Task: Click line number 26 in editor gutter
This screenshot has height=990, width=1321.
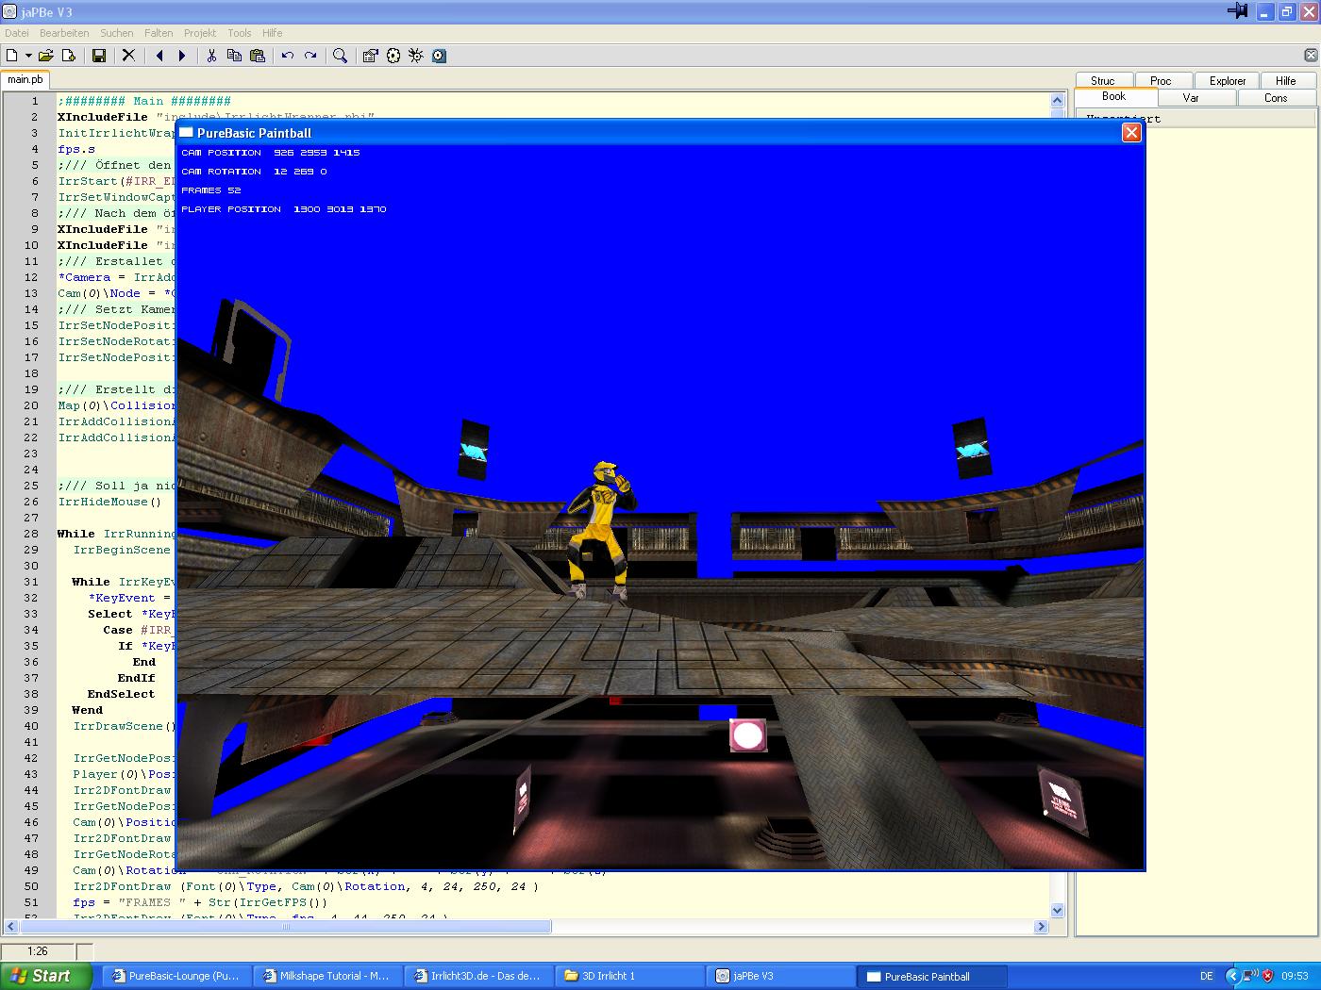Action: [31, 502]
